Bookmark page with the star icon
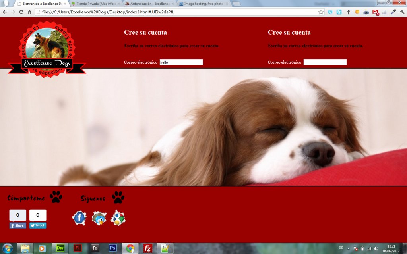407x254 pixels. coord(321,12)
